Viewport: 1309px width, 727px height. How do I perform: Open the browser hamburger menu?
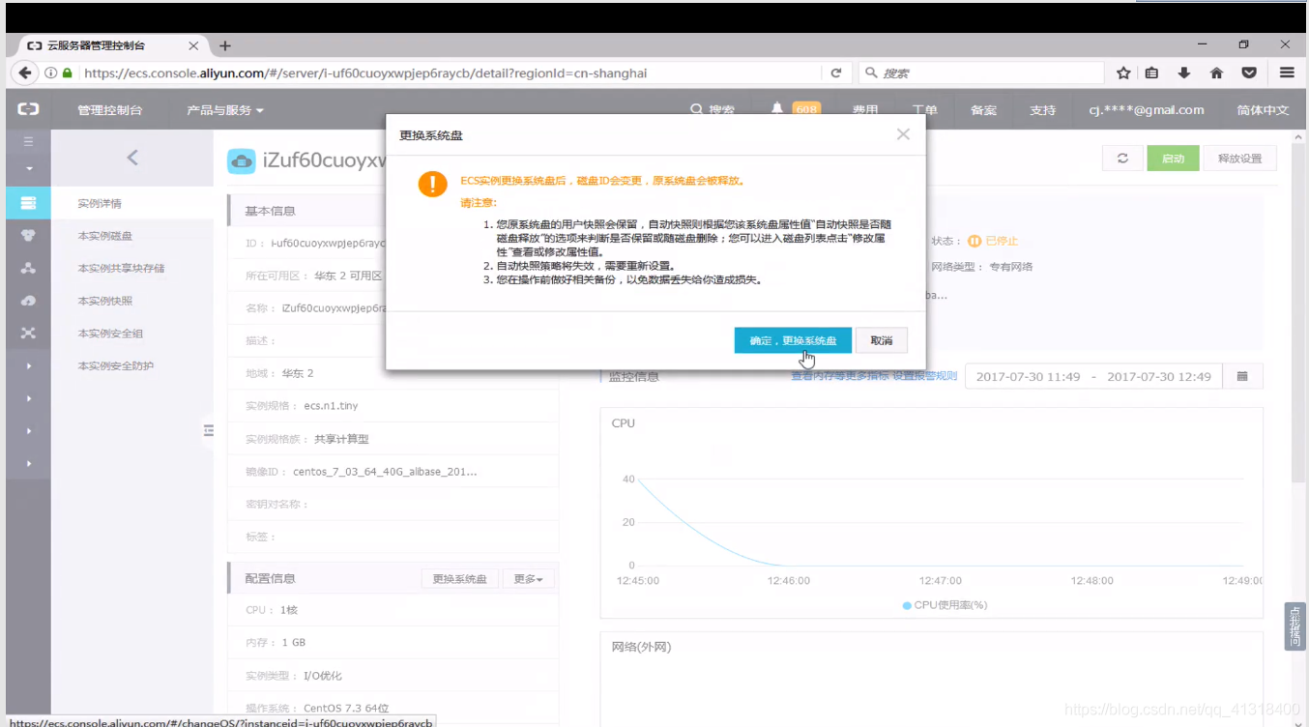1287,73
